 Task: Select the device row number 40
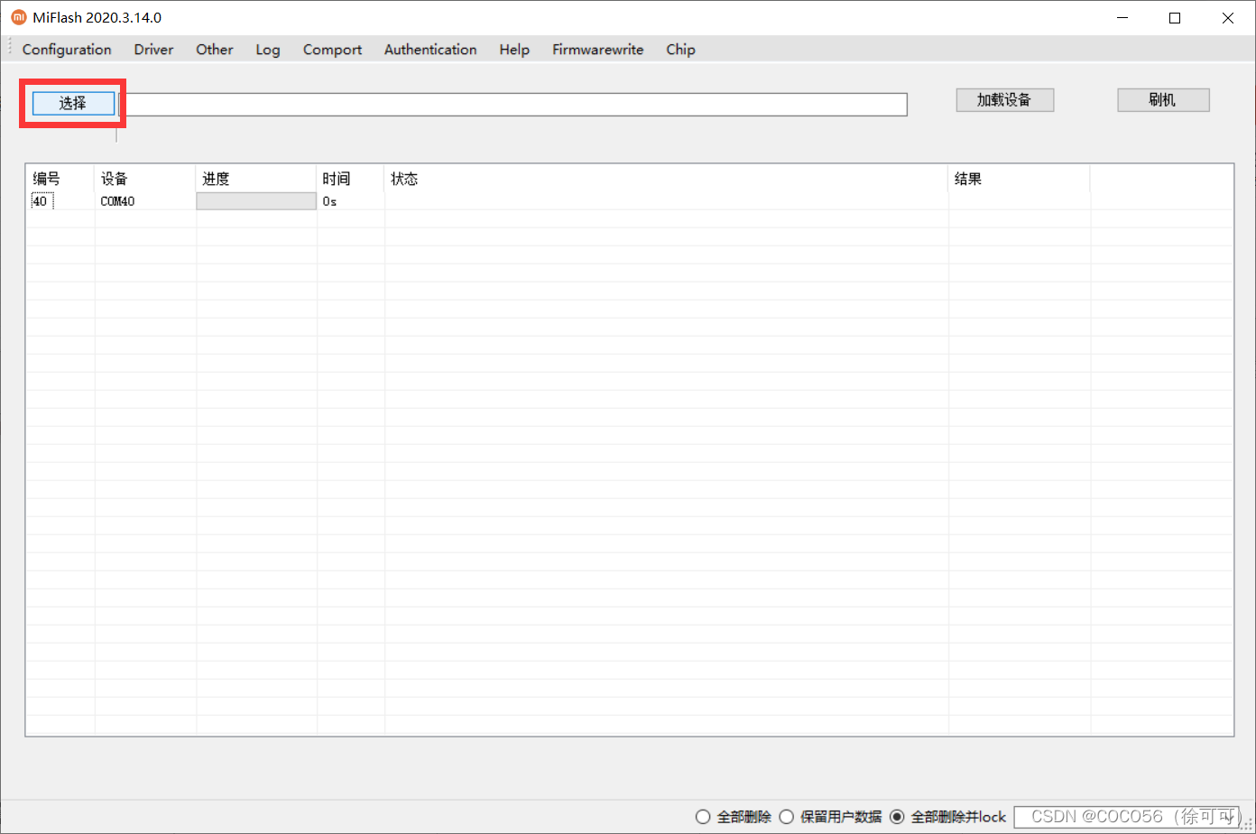(x=41, y=201)
